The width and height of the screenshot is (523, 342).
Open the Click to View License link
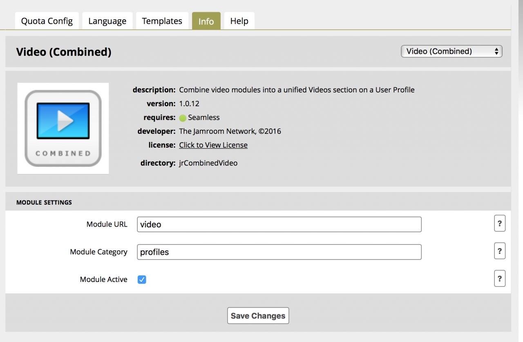(213, 145)
